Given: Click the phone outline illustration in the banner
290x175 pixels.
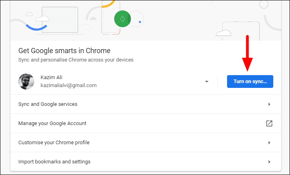Looking at the screenshot, I should (x=111, y=17).
